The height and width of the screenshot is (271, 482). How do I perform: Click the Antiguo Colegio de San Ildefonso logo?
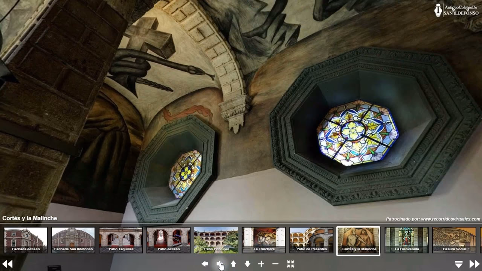tap(456, 10)
